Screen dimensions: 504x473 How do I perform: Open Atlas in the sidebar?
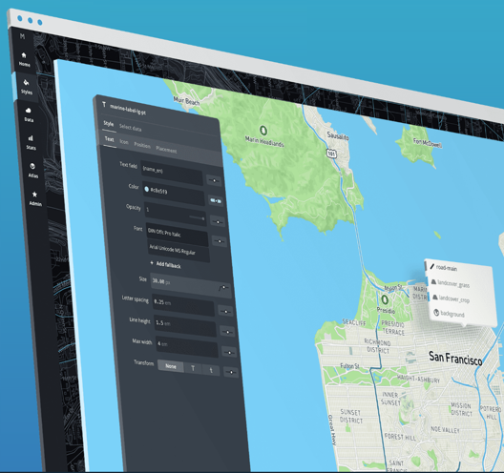click(32, 171)
